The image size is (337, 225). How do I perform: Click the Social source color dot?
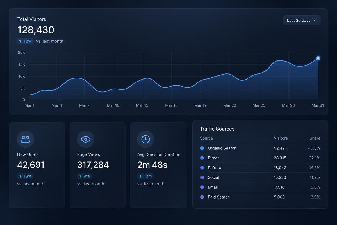coord(202,177)
